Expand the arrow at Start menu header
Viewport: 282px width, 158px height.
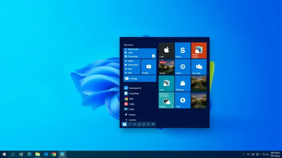pos(154,45)
